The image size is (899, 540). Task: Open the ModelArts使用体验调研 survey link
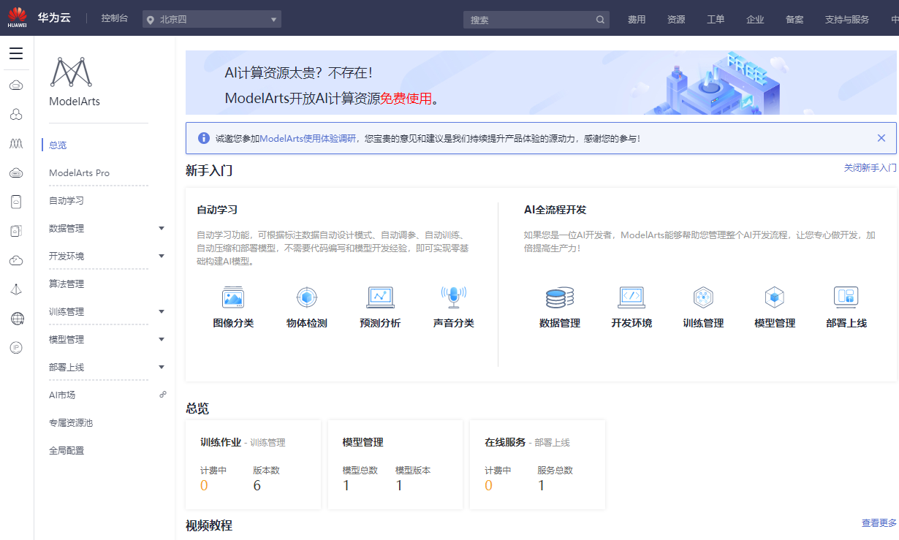click(308, 138)
